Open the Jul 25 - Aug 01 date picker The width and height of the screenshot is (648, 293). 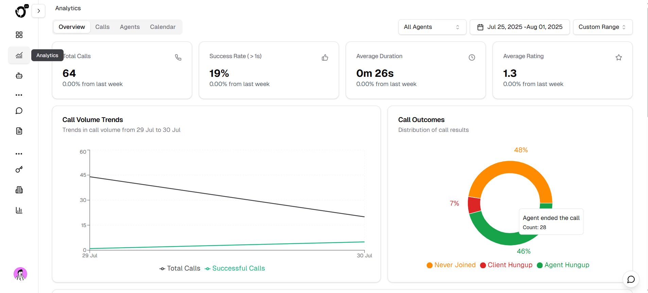519,27
